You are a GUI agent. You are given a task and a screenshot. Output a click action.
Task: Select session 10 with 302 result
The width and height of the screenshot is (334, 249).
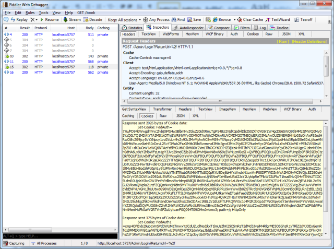point(60,56)
